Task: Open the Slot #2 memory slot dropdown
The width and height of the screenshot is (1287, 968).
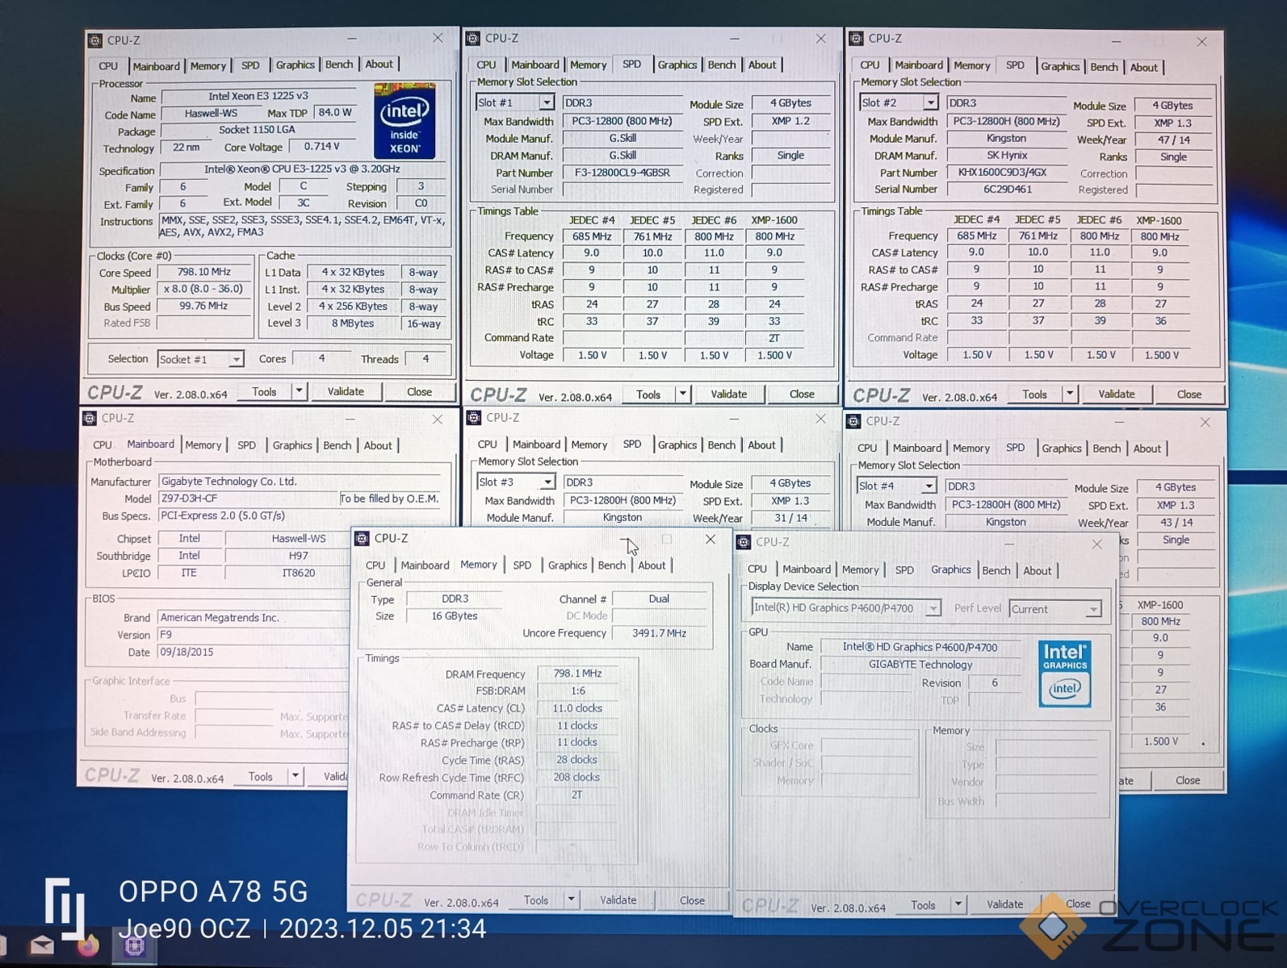Action: coord(930,102)
